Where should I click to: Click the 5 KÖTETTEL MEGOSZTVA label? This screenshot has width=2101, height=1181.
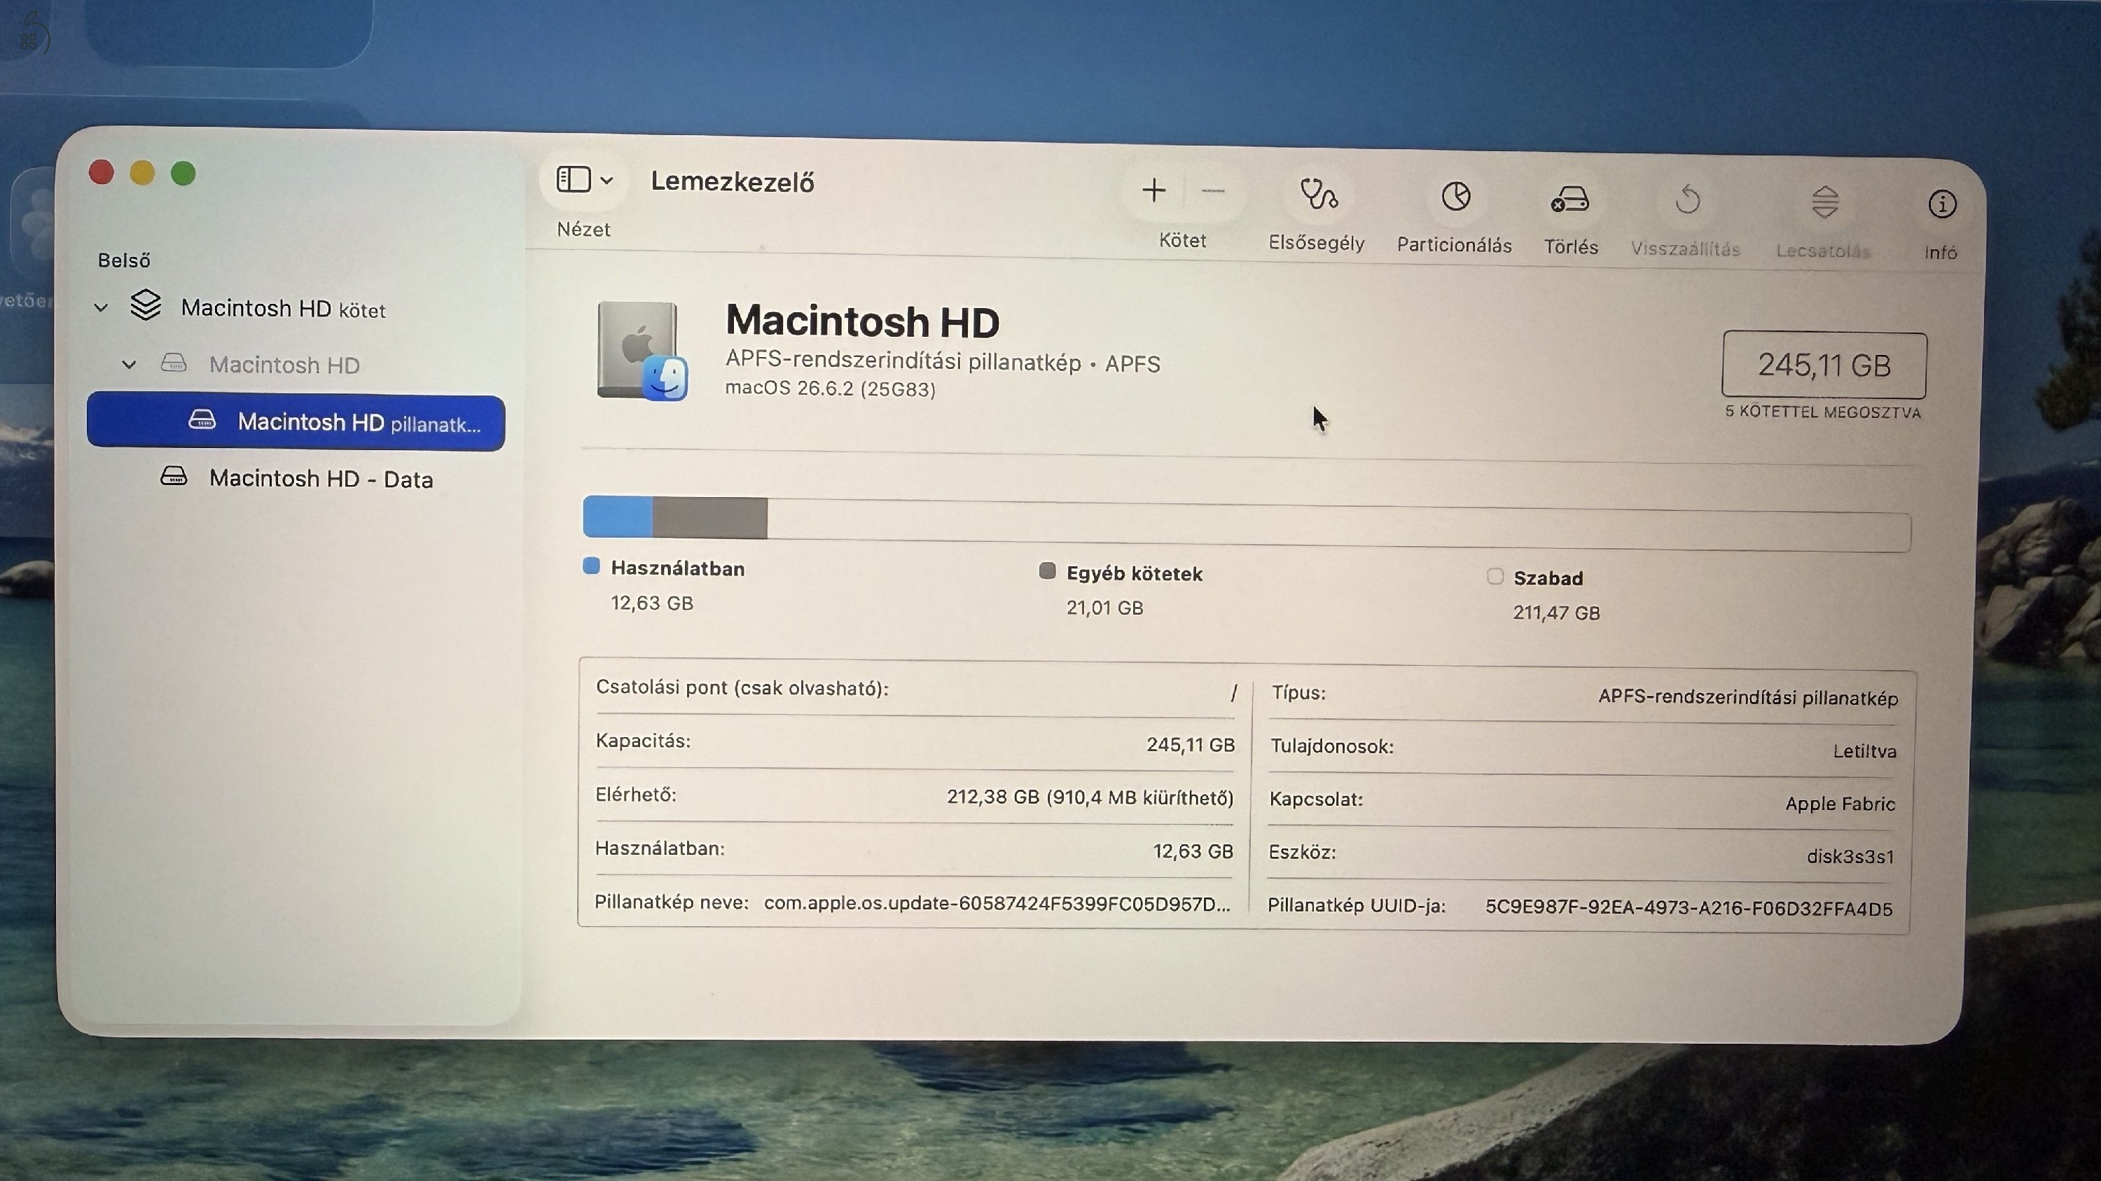[1823, 412]
